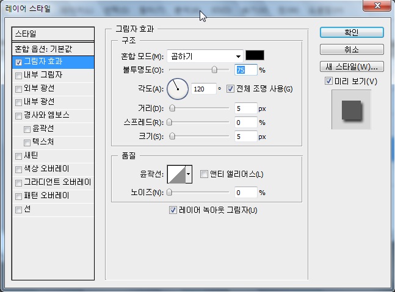Viewport: 395px width, 292px height.
Task: Expand the contour picker dropdown arrow
Action: pos(189,174)
